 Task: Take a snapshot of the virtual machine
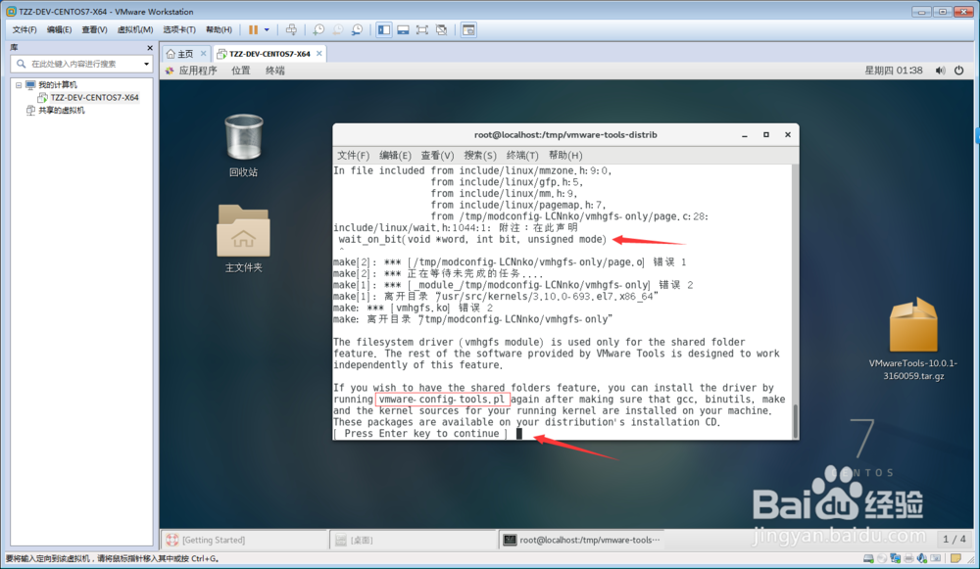pyautogui.click(x=318, y=29)
